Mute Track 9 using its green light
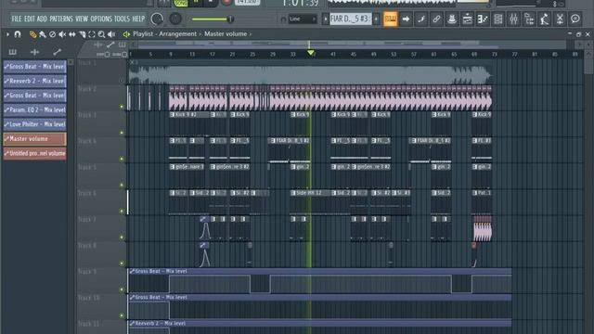594x334 pixels. coord(122,289)
